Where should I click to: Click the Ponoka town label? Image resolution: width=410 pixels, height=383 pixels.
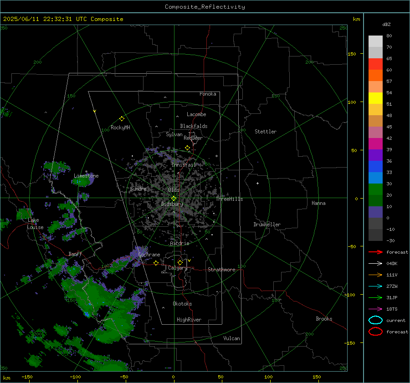(x=208, y=94)
